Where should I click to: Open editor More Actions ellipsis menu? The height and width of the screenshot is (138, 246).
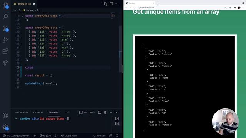coord(117,4)
